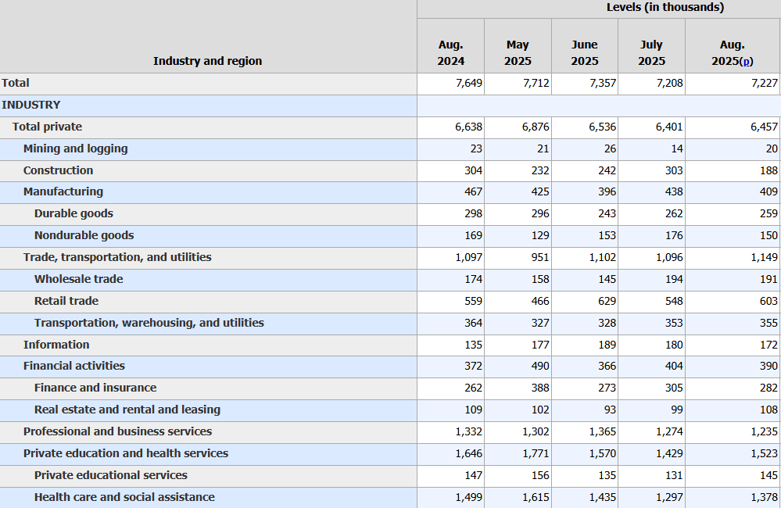Viewport: 781px width, 508px height.
Task: Click the "Industry and region" column header
Action: pos(207,61)
